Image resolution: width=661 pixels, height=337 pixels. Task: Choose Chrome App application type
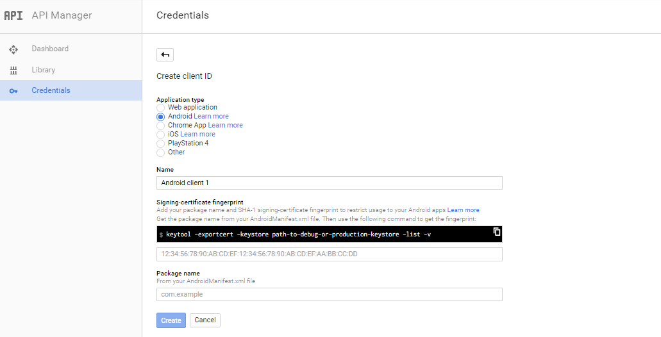click(x=161, y=126)
